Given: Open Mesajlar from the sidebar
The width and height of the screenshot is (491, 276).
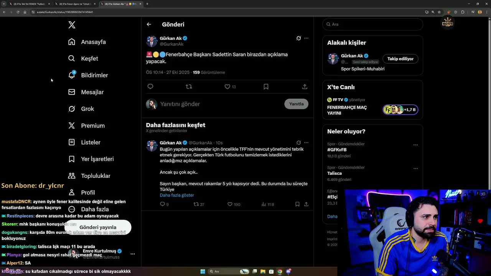Looking at the screenshot, I should (x=86, y=92).
